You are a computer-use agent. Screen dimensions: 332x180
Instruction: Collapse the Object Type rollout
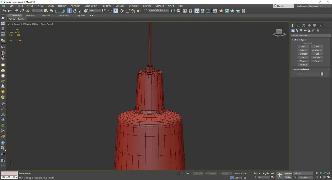(300, 40)
